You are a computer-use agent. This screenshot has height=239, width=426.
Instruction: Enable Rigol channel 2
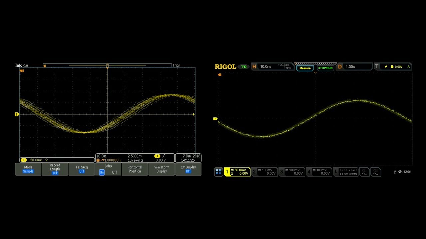264,172
